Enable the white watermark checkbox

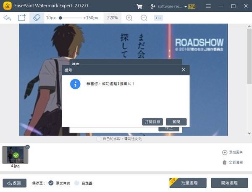coord(99,138)
